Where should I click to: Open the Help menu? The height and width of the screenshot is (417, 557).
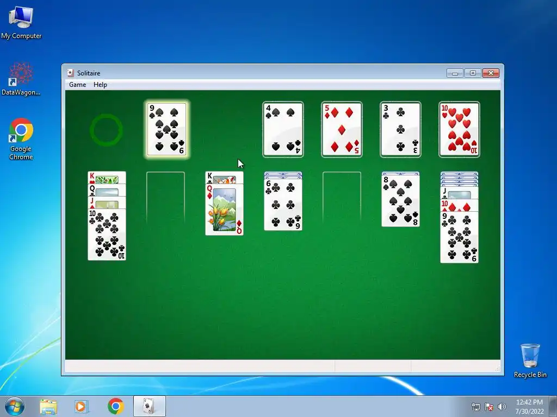[100, 84]
